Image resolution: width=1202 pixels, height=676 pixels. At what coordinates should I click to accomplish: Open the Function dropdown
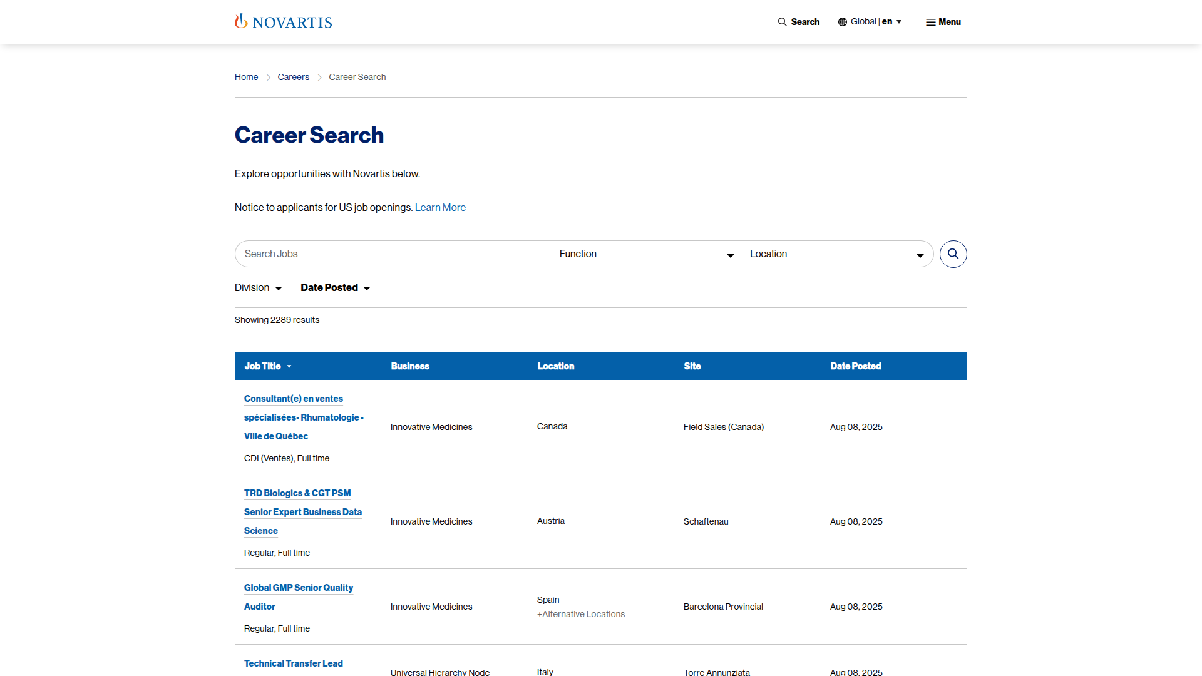647,254
